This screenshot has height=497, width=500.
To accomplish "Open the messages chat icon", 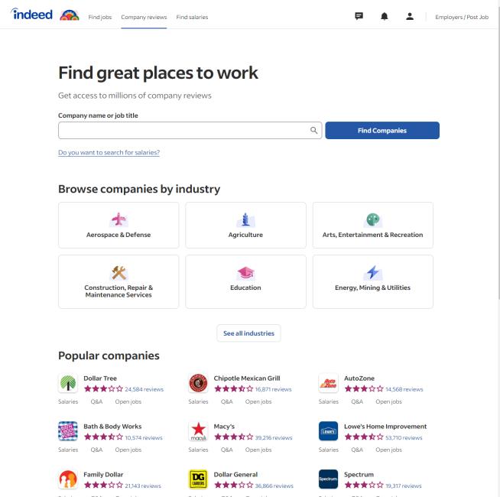I will [359, 16].
